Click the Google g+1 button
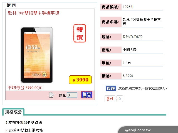The height and width of the screenshot is (133, 178). point(110,99)
